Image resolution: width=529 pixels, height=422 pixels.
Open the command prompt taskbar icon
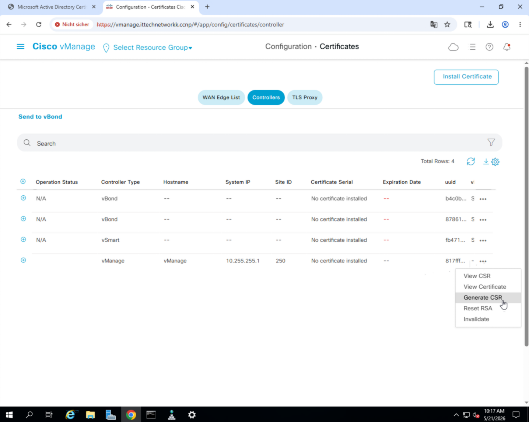point(151,415)
